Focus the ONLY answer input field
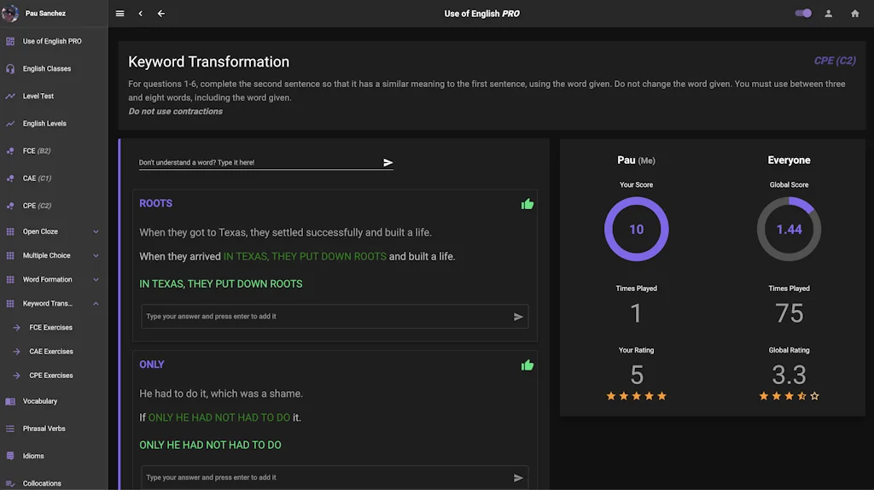Viewport: 874px width, 490px height. point(327,477)
